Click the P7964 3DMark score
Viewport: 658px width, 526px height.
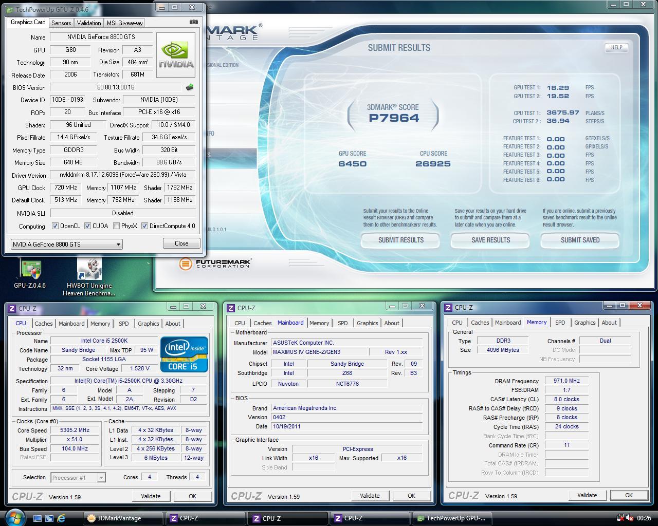(x=394, y=118)
